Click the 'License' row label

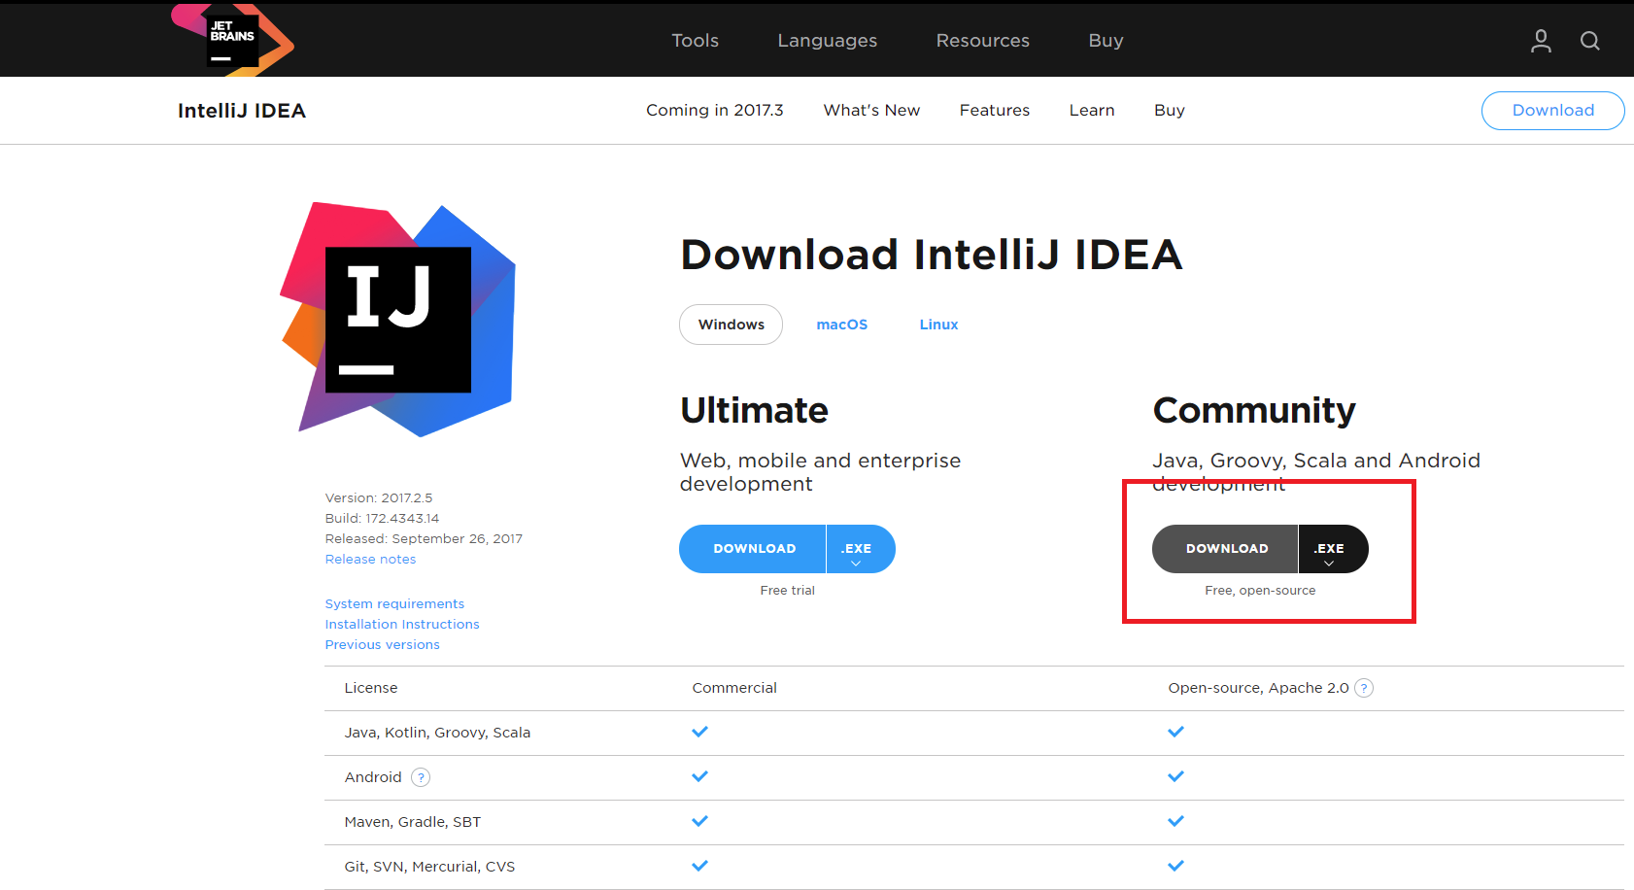coord(371,688)
